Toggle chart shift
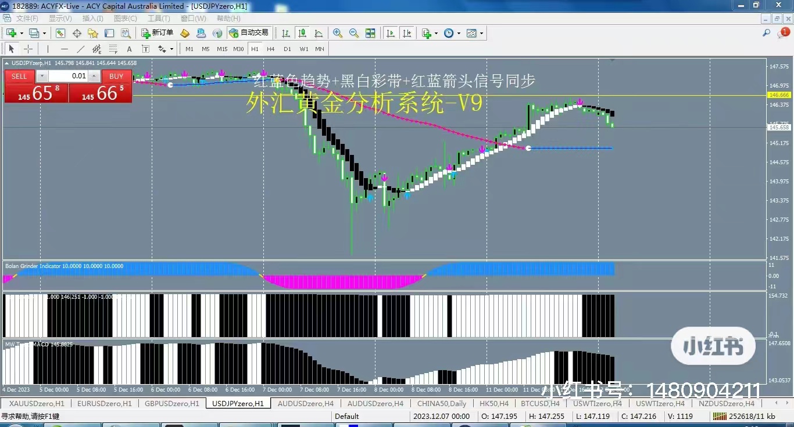This screenshot has height=427, width=794. 407,33
